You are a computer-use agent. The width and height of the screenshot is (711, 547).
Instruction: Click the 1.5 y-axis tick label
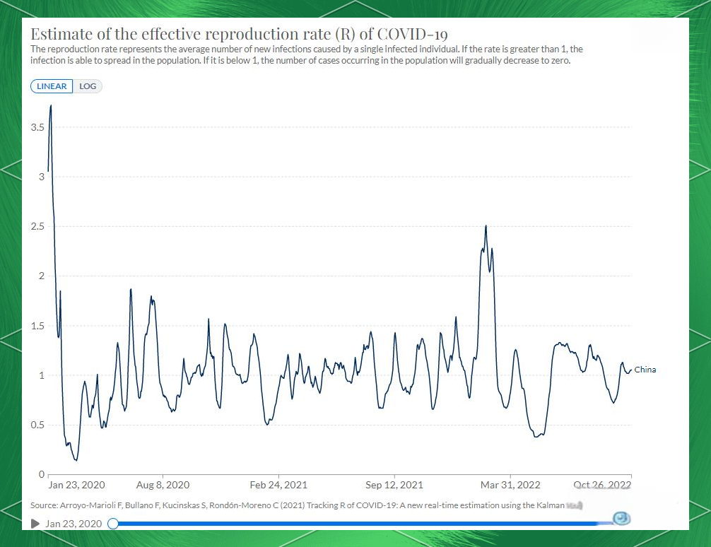click(x=38, y=326)
